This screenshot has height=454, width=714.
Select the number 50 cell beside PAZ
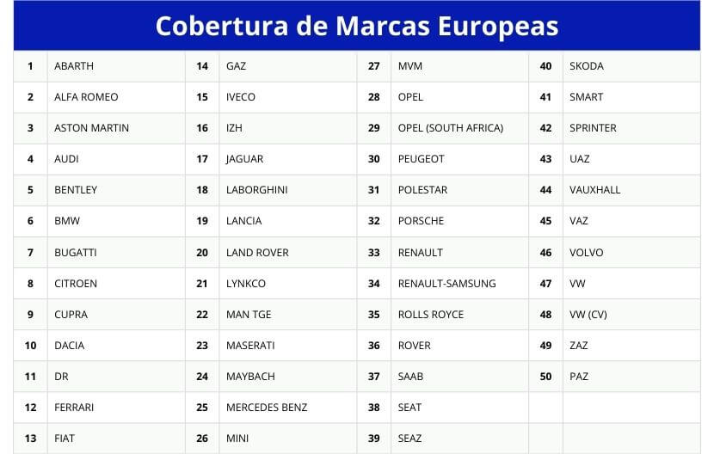[x=545, y=377]
